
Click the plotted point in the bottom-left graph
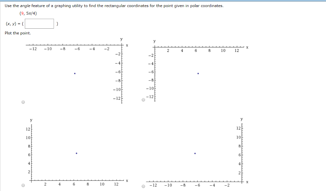76,153
